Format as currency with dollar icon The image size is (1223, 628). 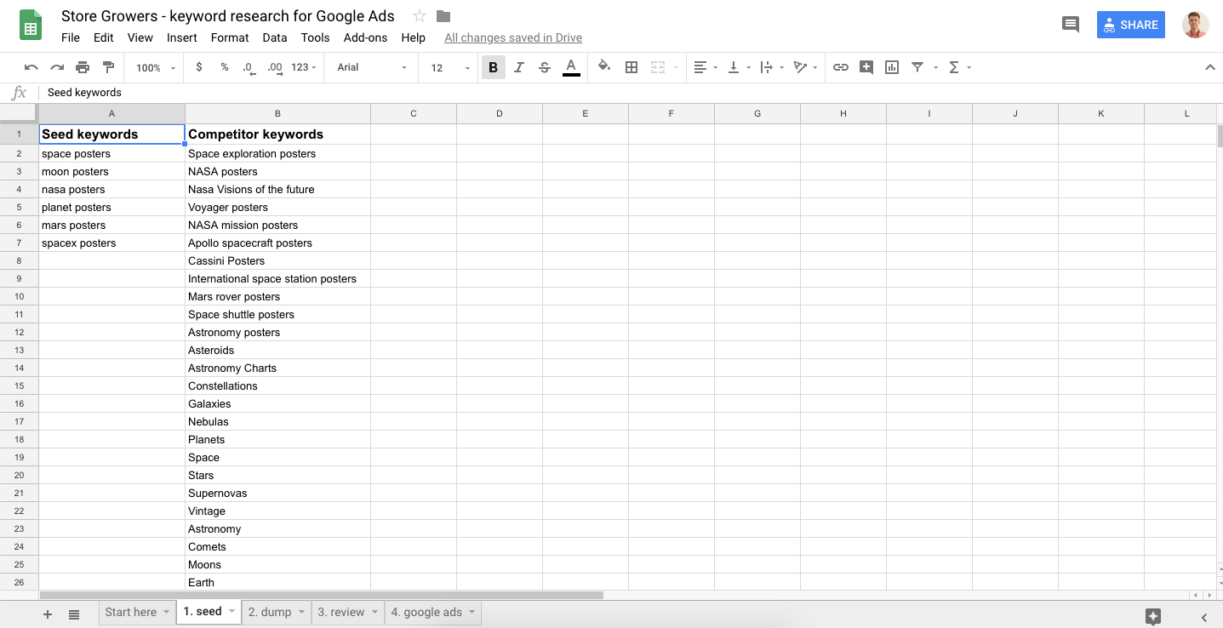pyautogui.click(x=199, y=67)
